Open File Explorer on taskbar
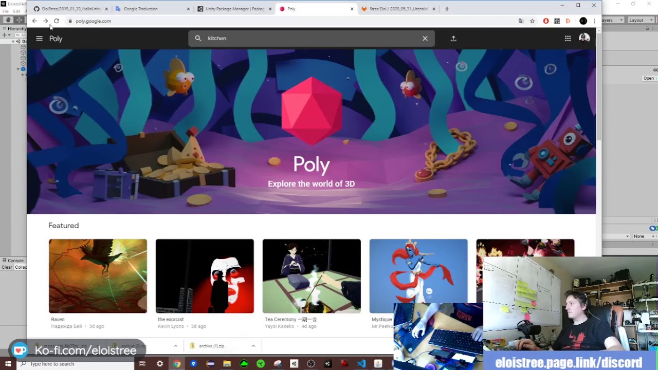 [x=227, y=364]
